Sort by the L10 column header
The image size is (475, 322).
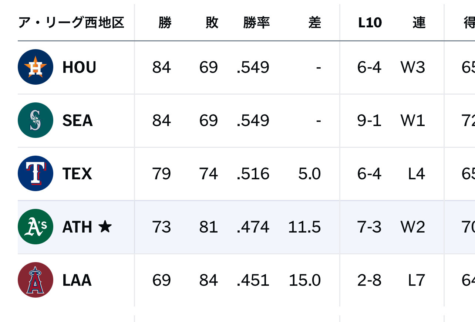pyautogui.click(x=370, y=23)
